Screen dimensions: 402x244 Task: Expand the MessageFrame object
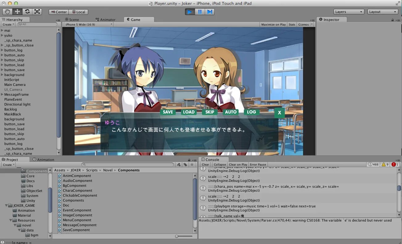[2, 94]
